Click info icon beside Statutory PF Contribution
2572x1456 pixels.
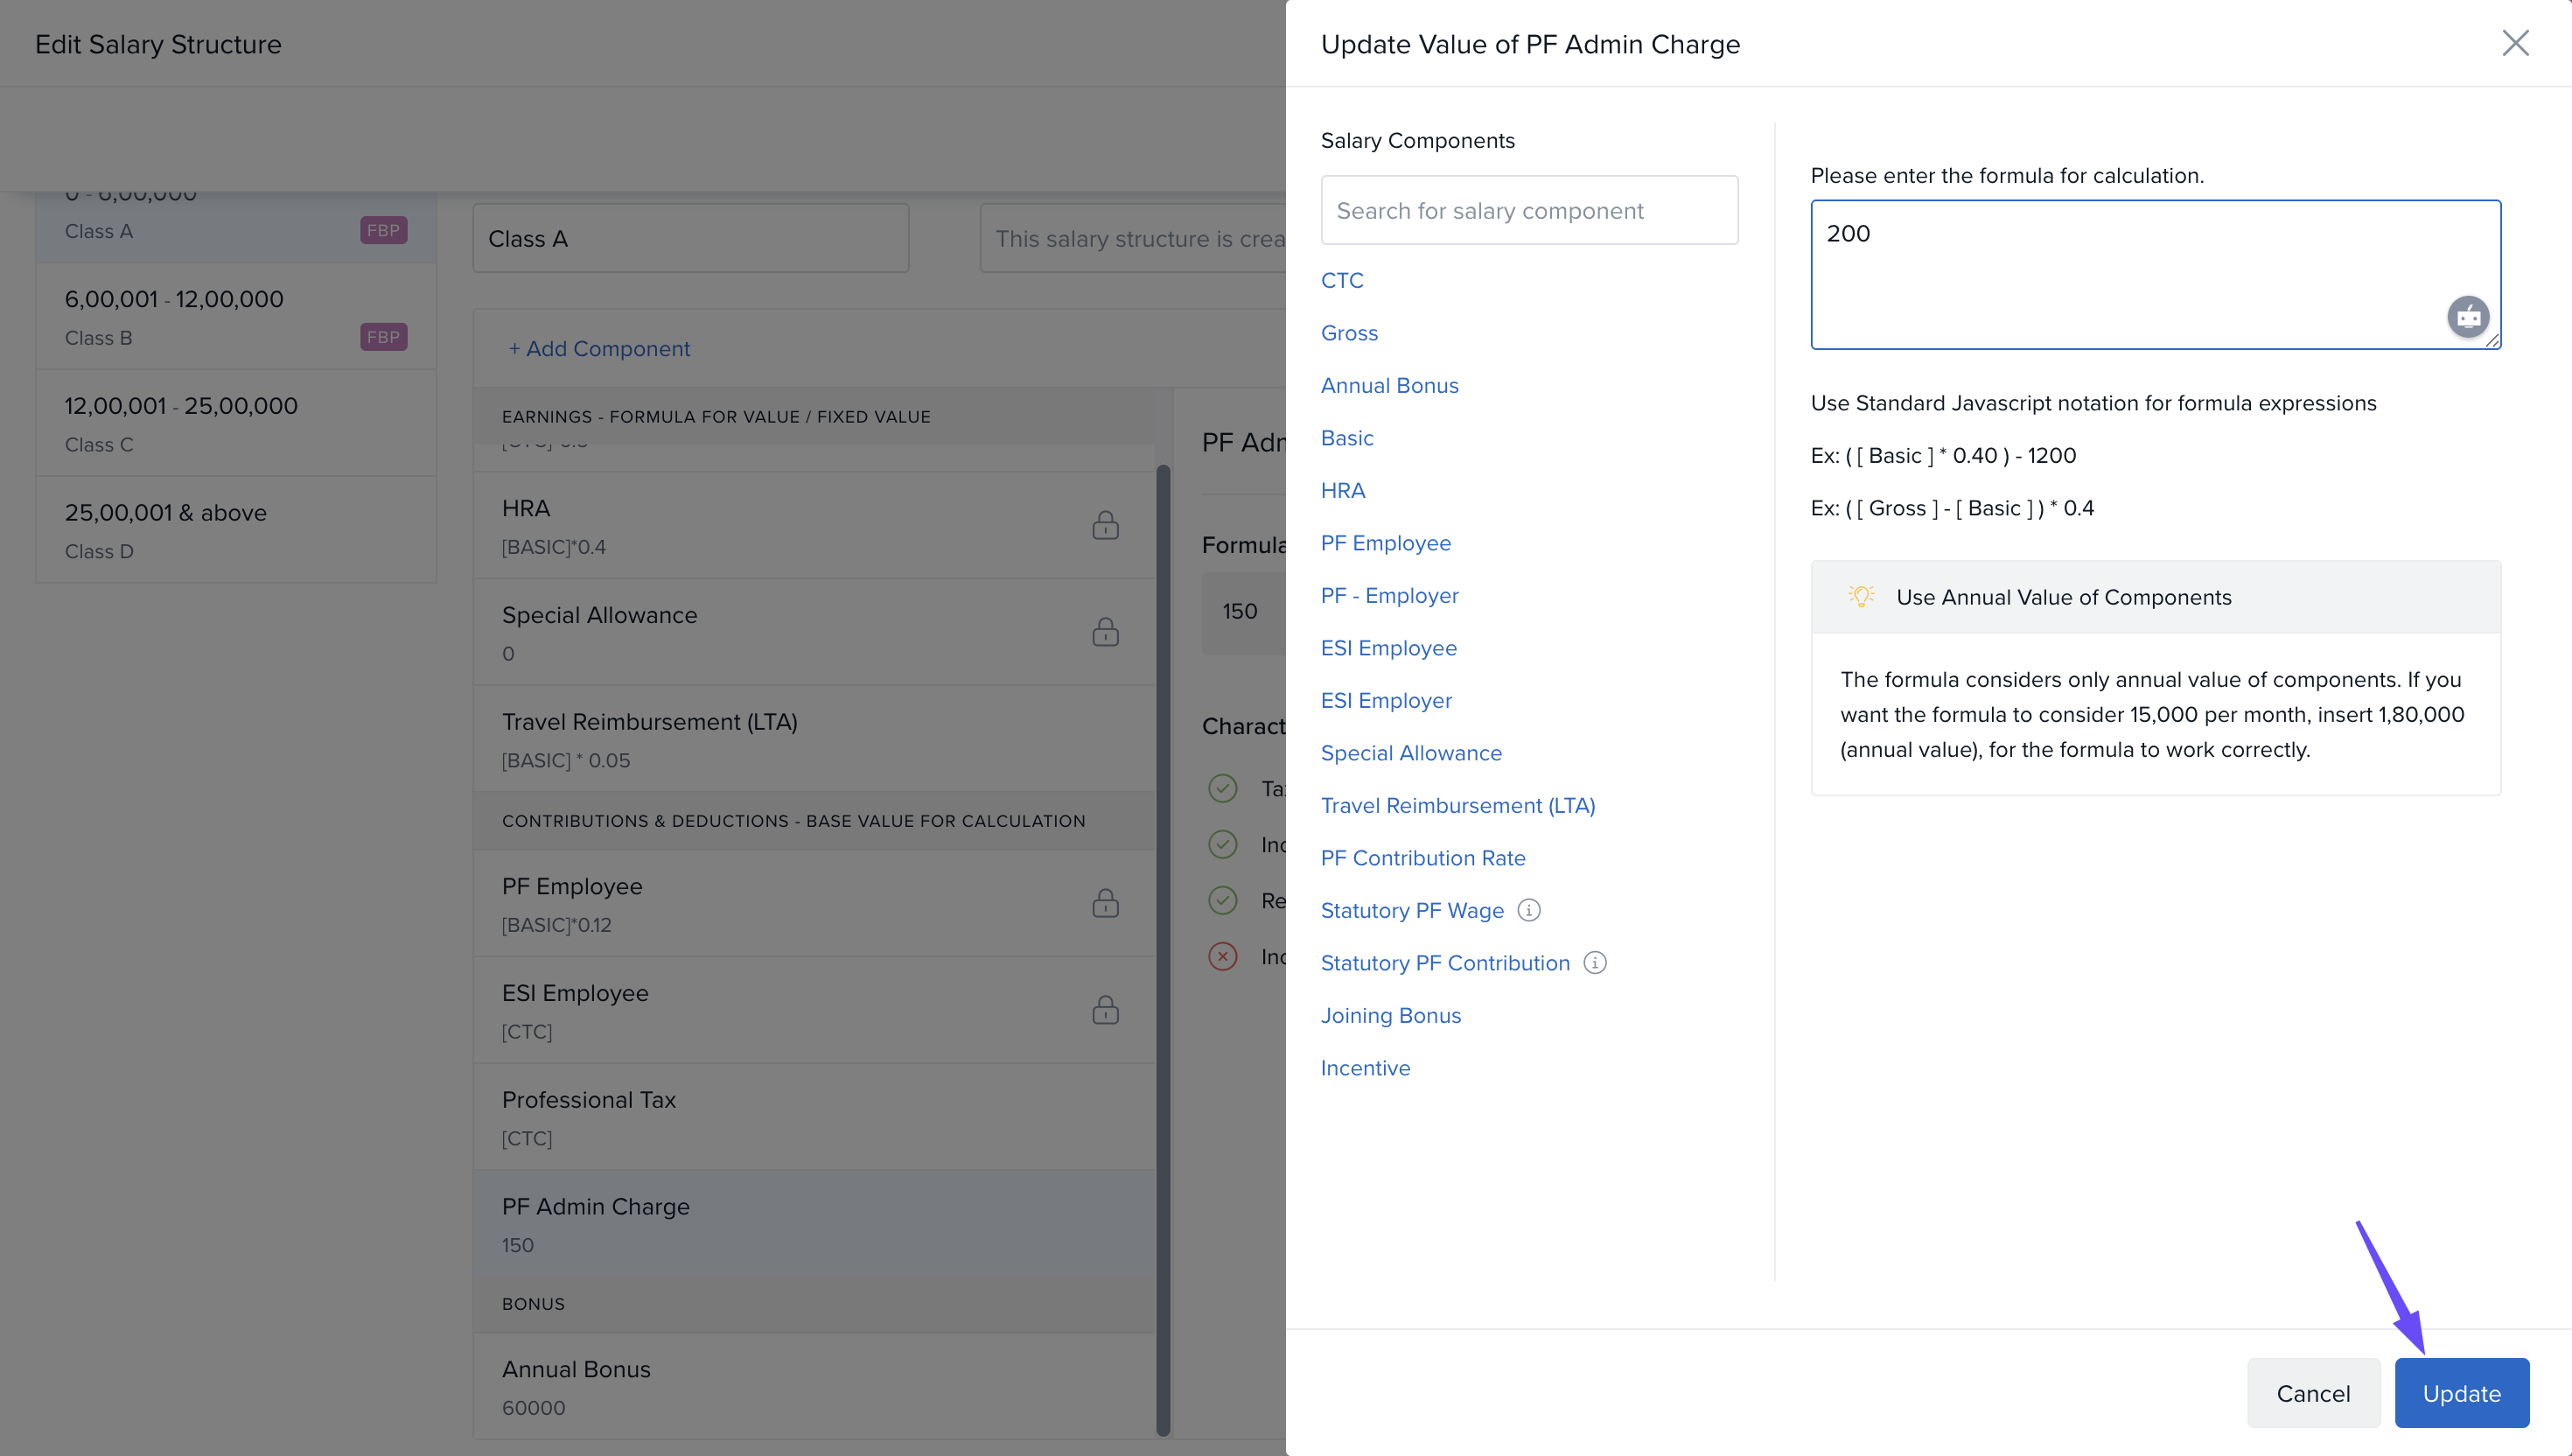(x=1595, y=963)
